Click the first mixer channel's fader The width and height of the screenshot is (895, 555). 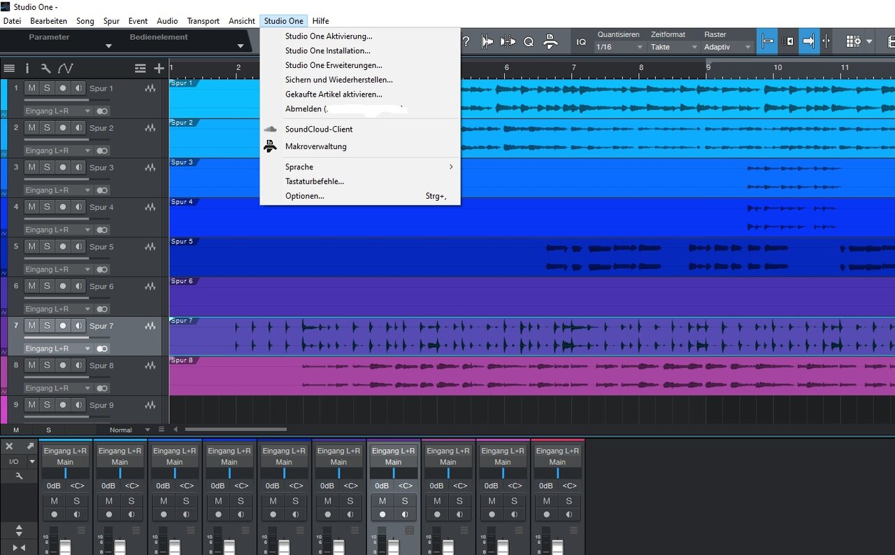pos(65,546)
